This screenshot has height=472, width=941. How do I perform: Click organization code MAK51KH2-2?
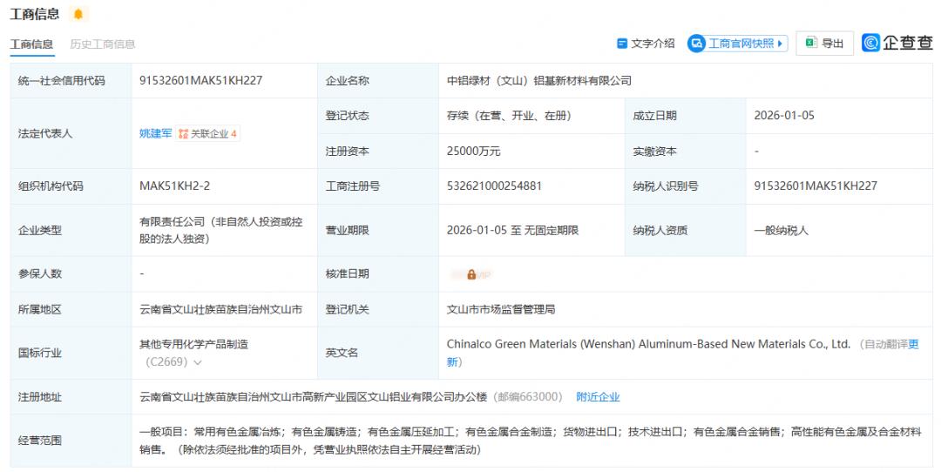pyautogui.click(x=174, y=185)
